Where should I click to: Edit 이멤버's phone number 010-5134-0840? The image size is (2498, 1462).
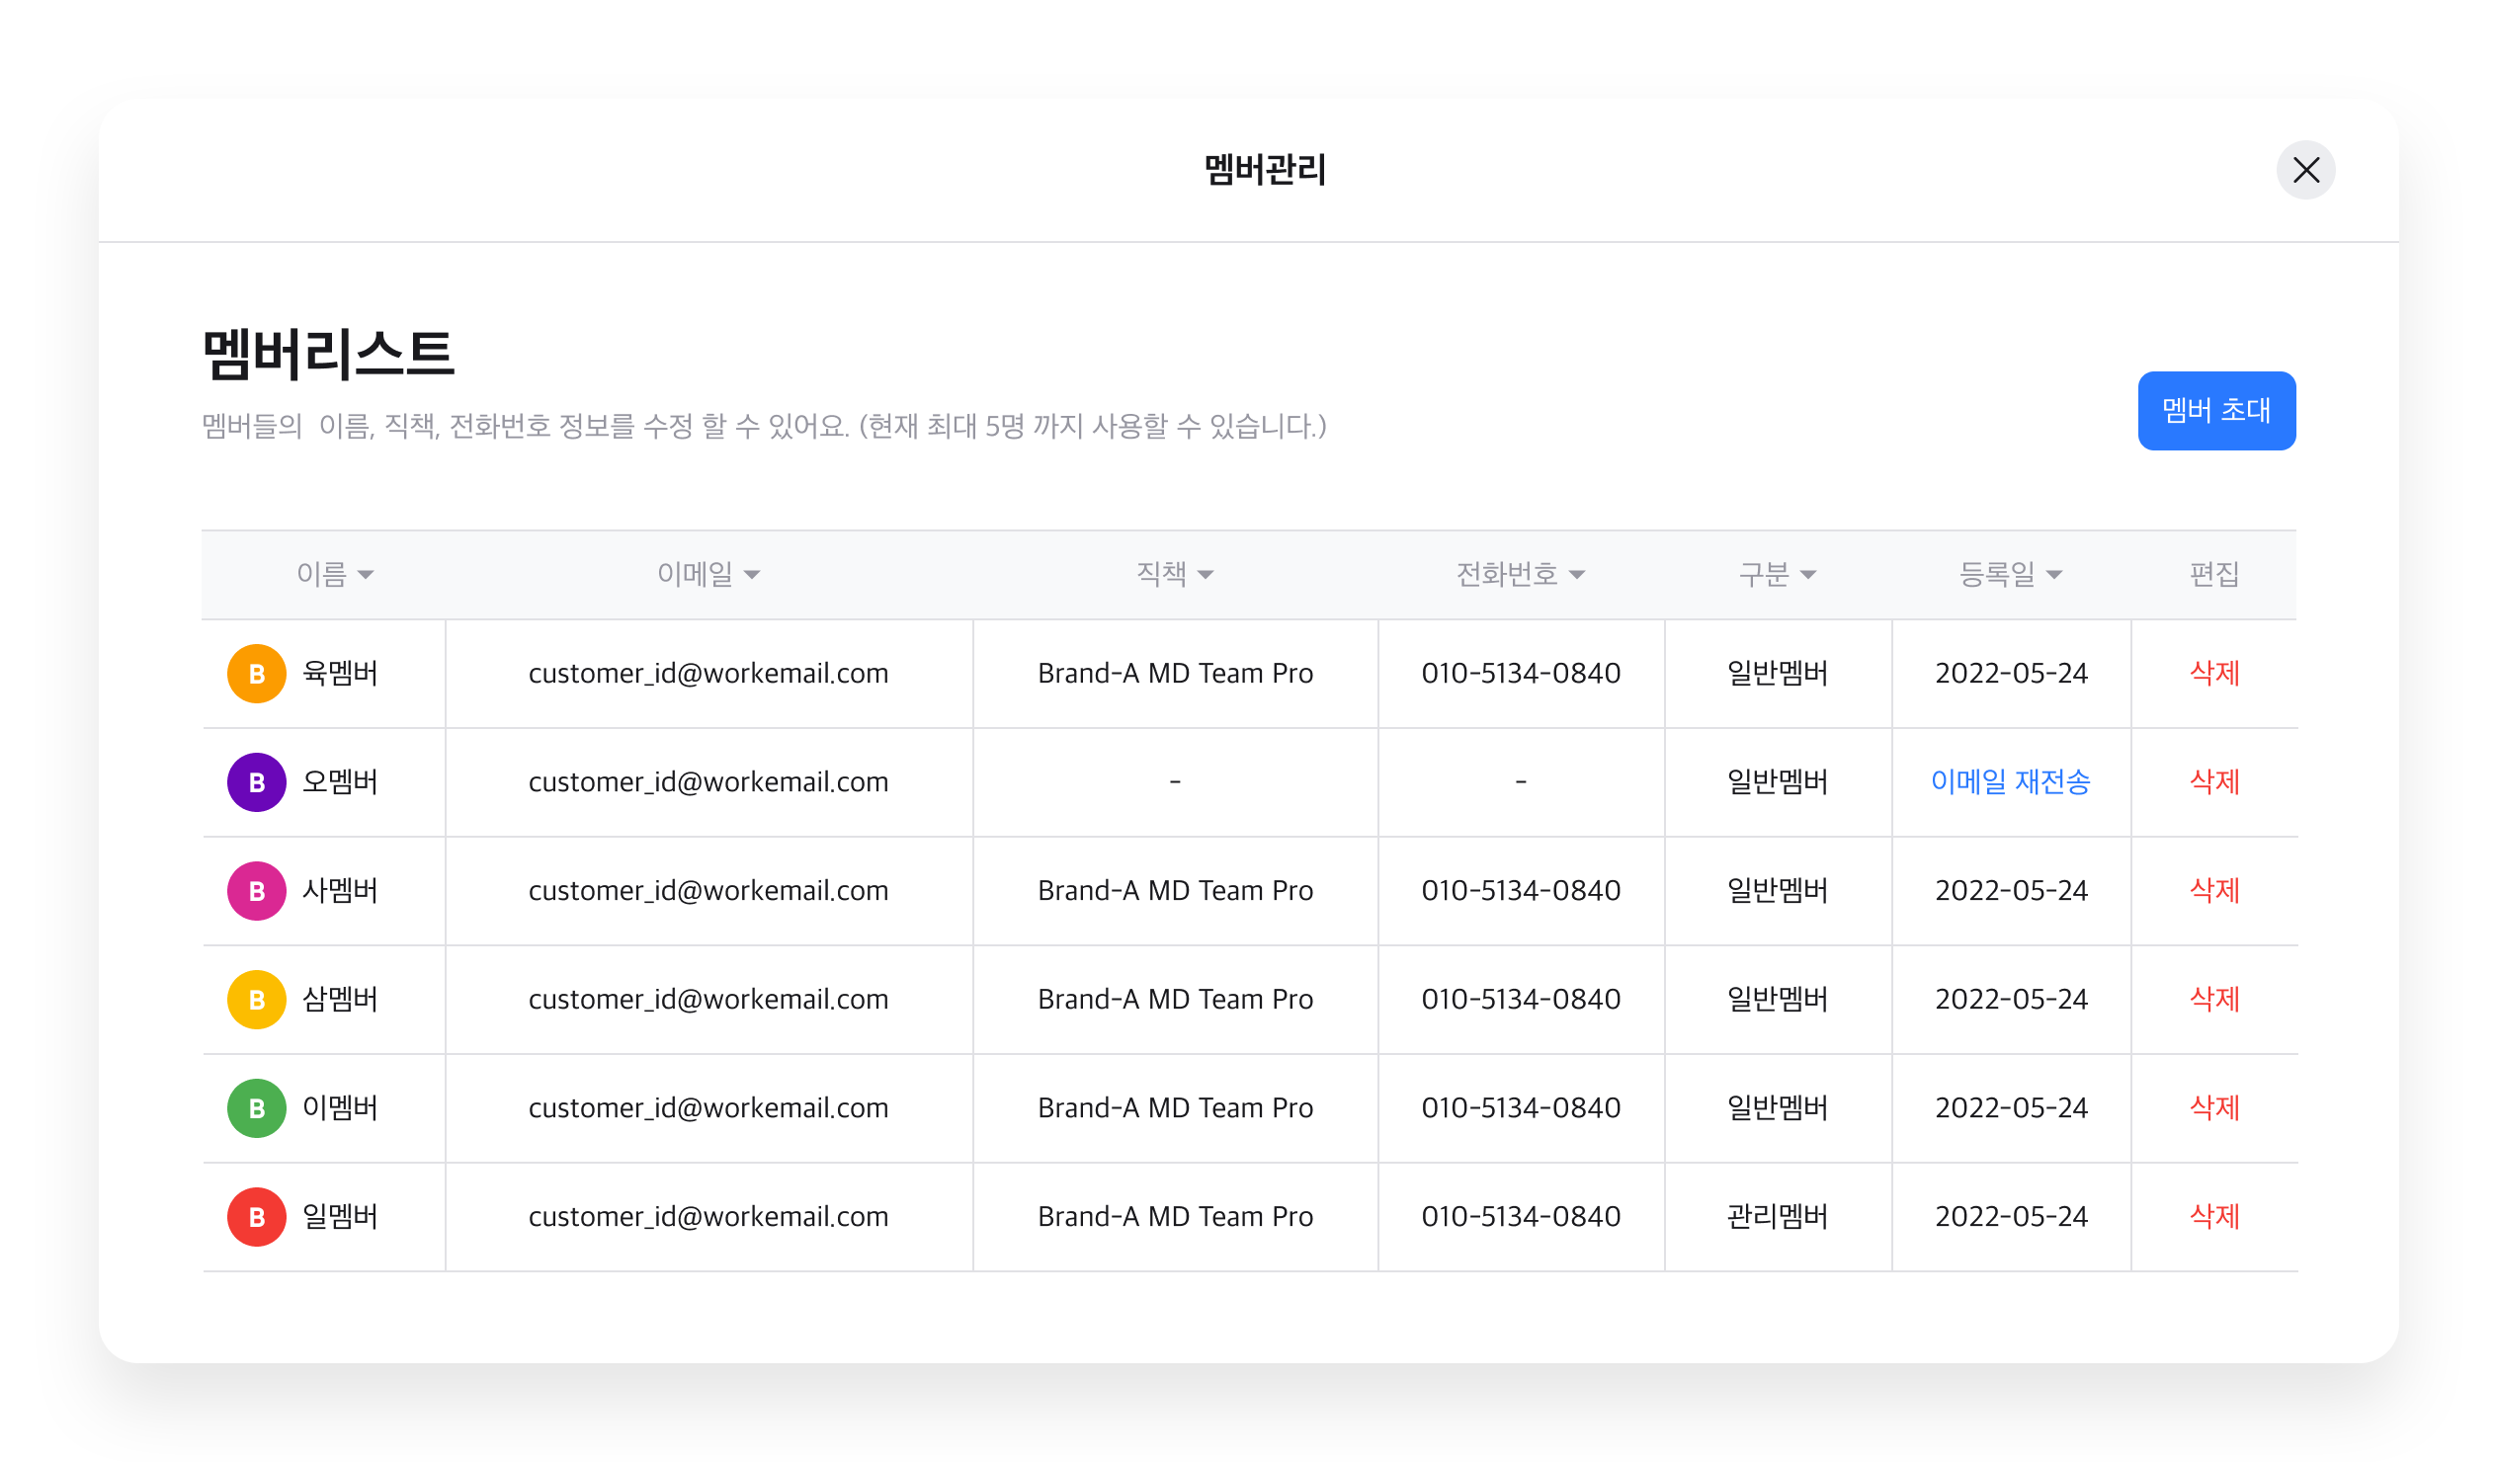1521,1107
